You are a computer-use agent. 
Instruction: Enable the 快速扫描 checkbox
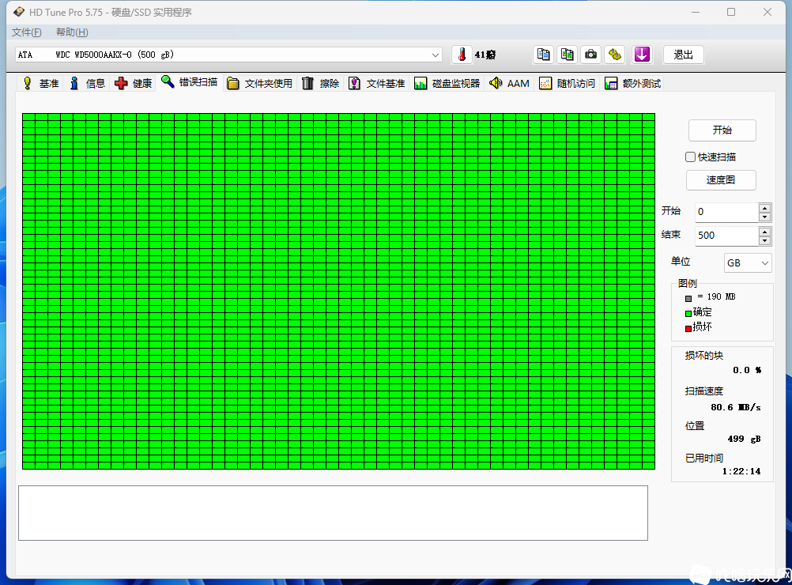[690, 157]
